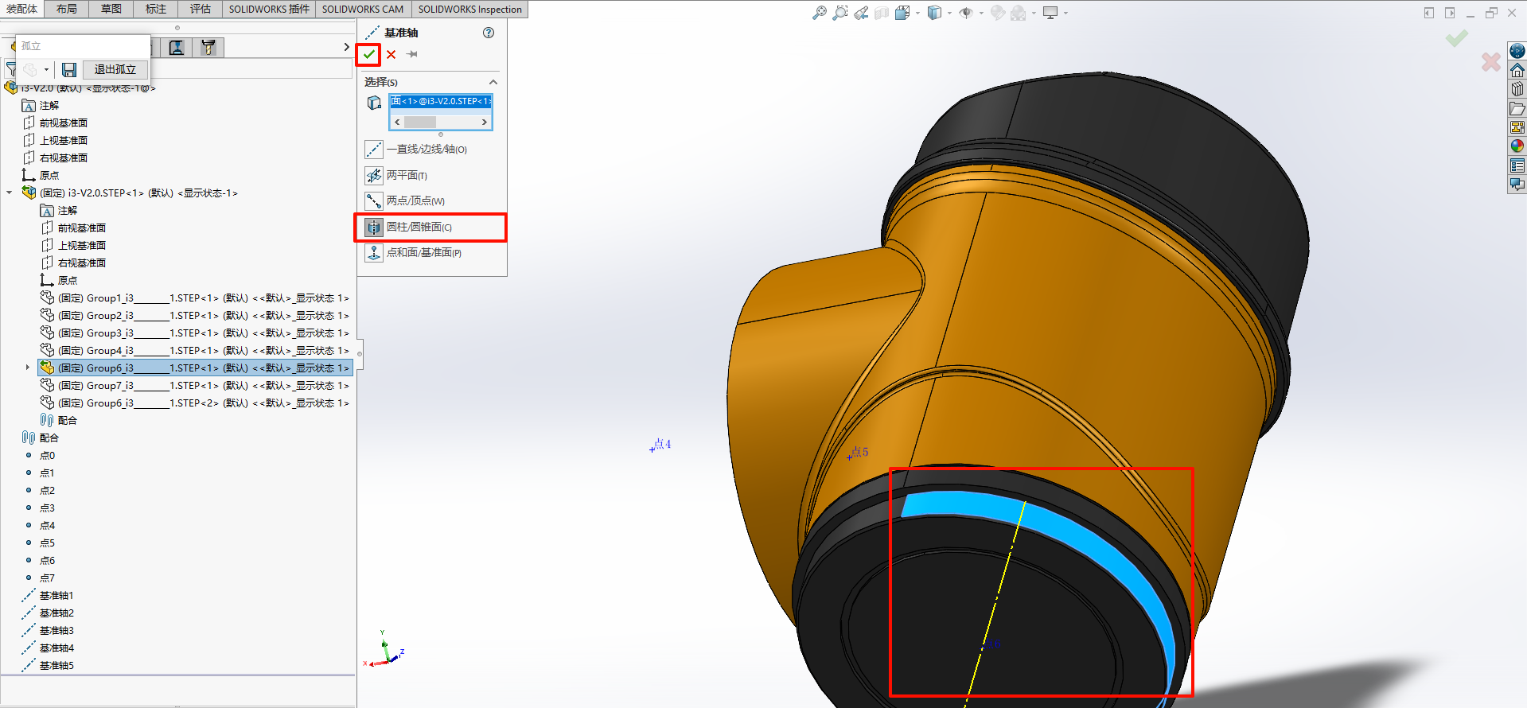Confirm the 基准轴 with green checkmark
The image size is (1527, 708).
[368, 54]
